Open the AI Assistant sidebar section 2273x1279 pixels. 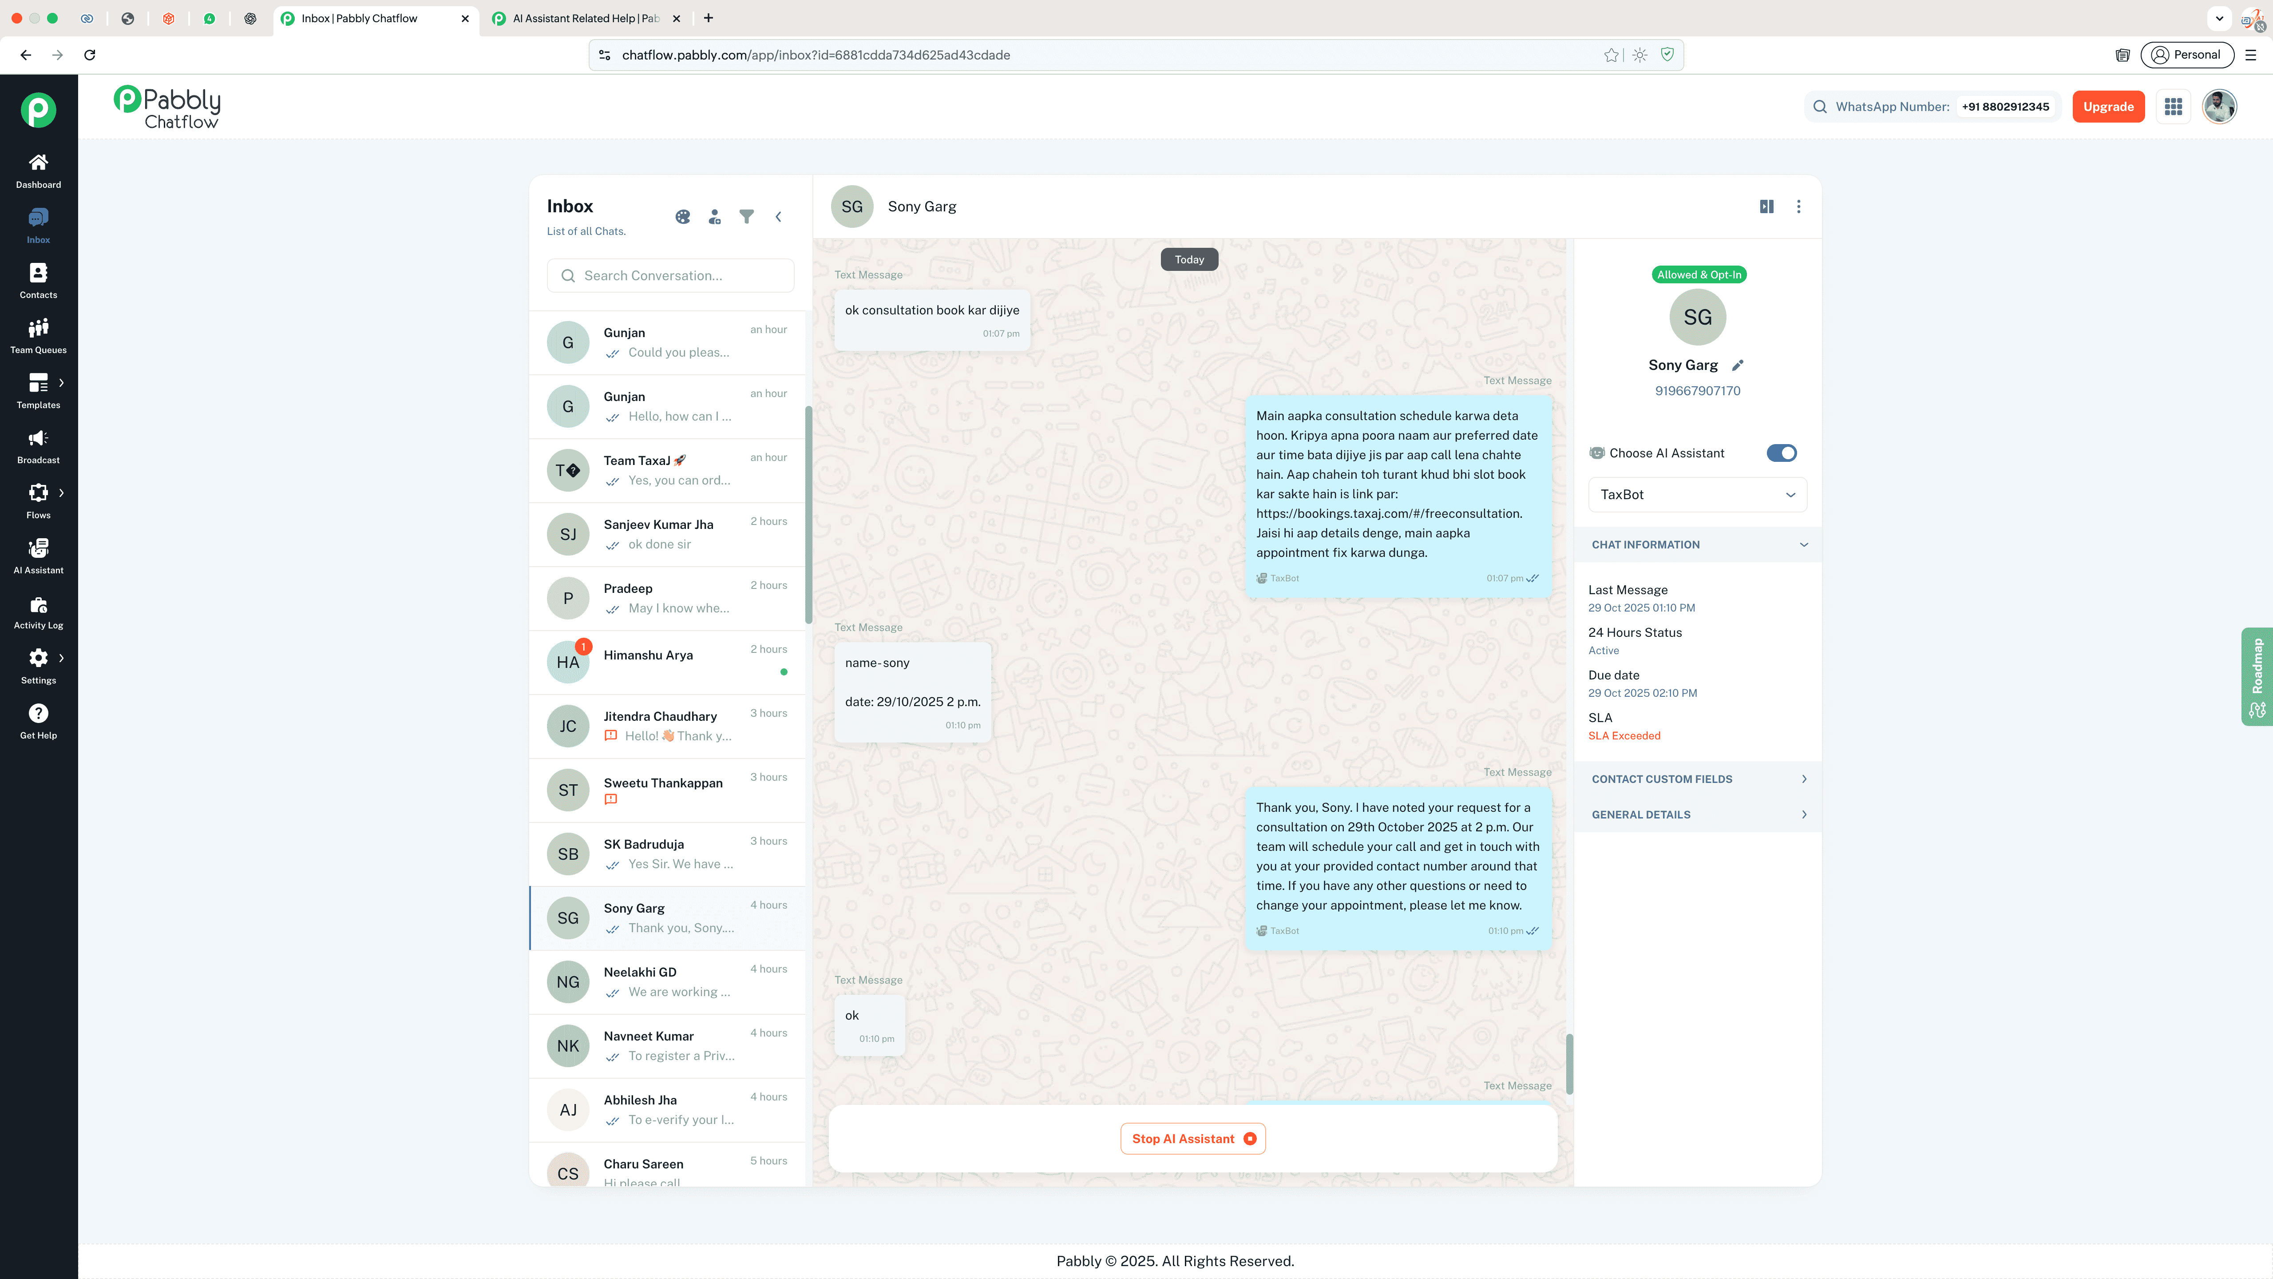(x=38, y=556)
